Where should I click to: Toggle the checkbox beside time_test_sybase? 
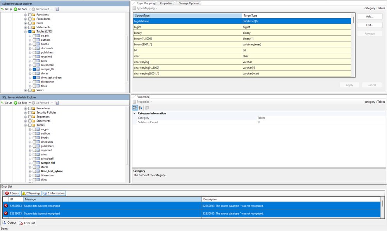pos(34,78)
